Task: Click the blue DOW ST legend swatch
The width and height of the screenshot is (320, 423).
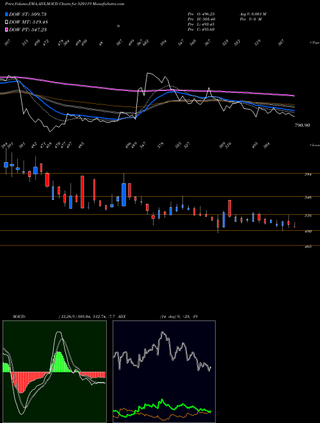Action: (7, 14)
